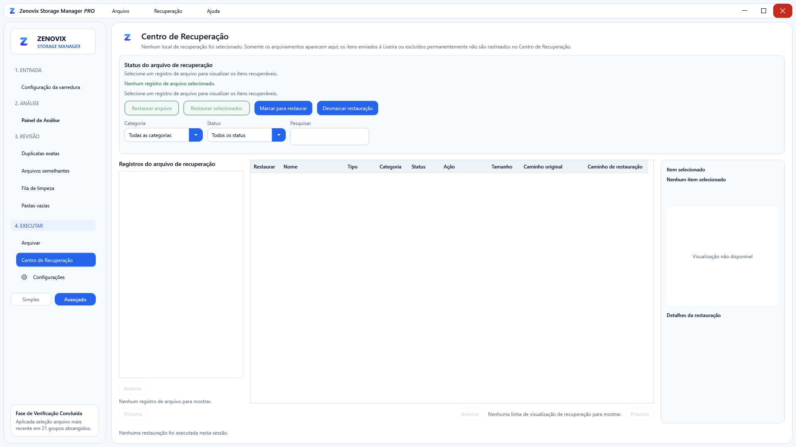Switch to Simples mode

31,300
